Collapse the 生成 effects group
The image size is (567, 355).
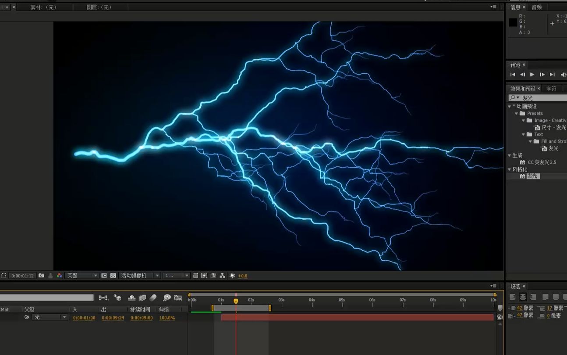510,156
